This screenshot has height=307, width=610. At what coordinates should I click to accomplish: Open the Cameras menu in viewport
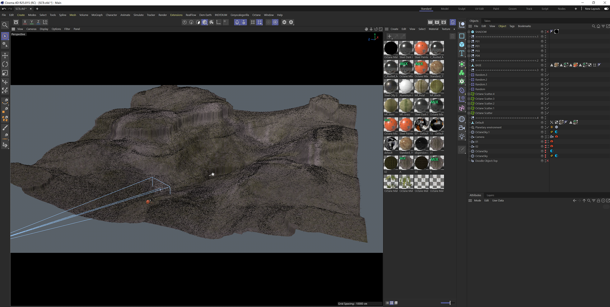[31, 29]
